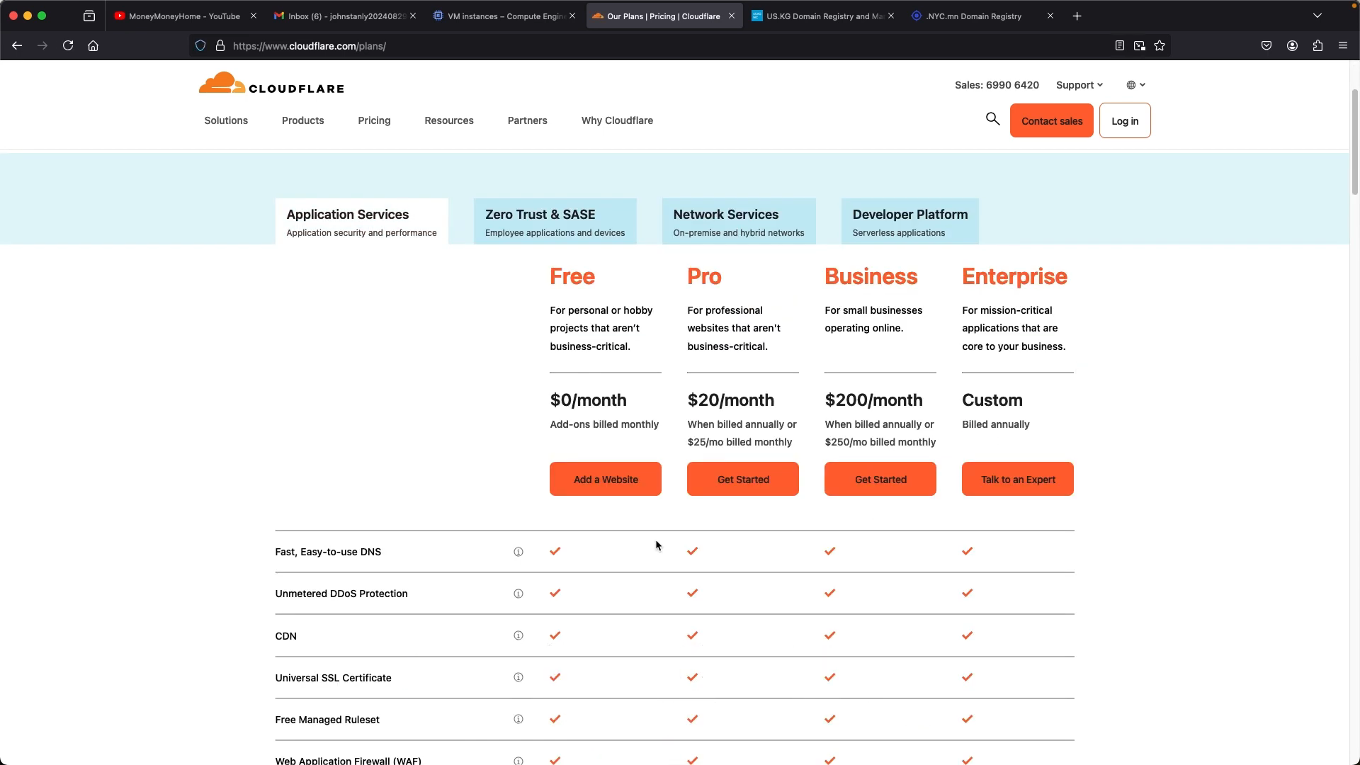Reload the current page
The image size is (1360, 765).
68,45
